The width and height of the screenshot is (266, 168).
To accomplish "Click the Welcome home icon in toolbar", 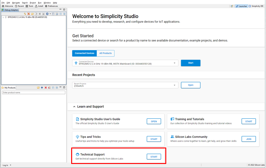I will click(x=3, y=6).
